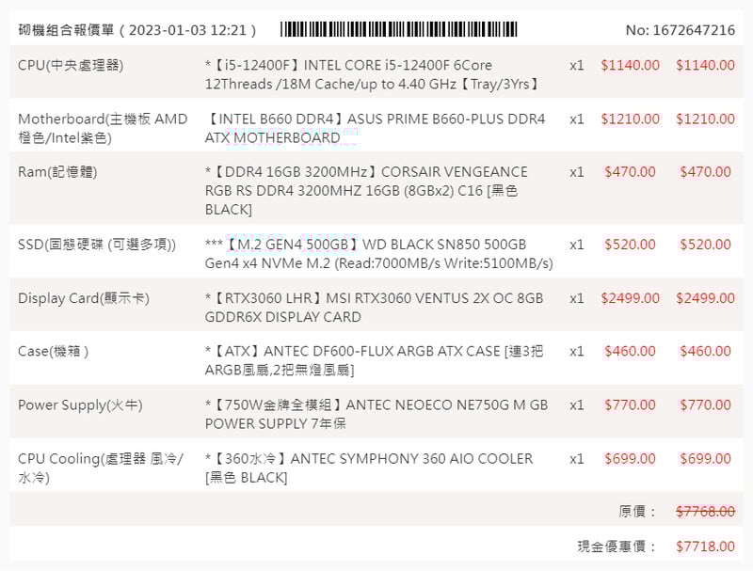Open the ANTEC NEOECO NE750G description
Viewport: 753px width, 571px height.
(376, 414)
